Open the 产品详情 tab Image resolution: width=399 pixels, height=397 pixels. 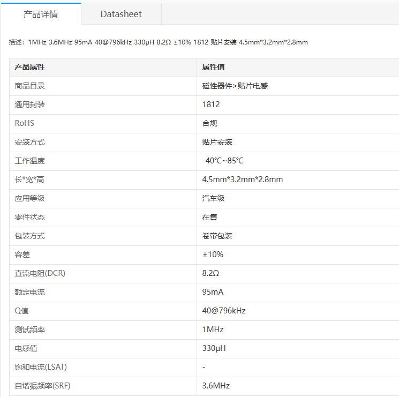pos(41,14)
